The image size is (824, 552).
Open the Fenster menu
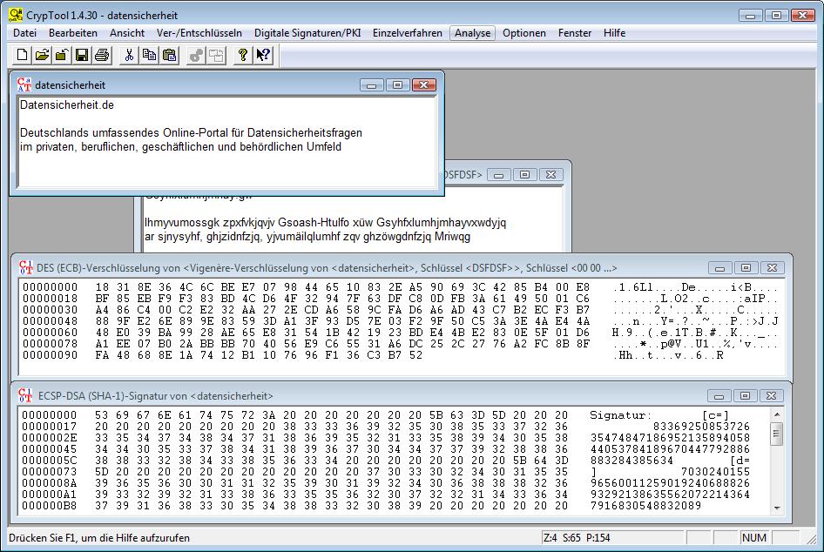point(575,33)
